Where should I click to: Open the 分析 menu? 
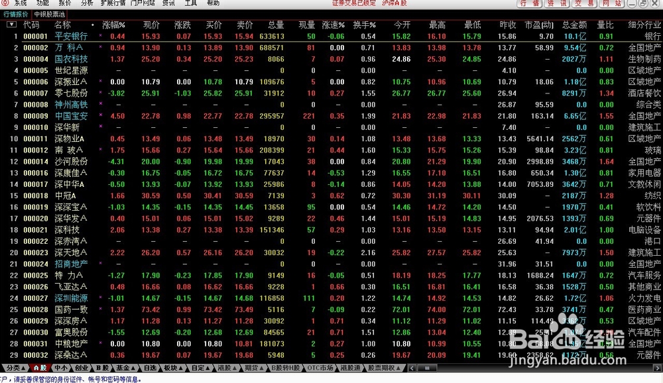pyautogui.click(x=87, y=3)
